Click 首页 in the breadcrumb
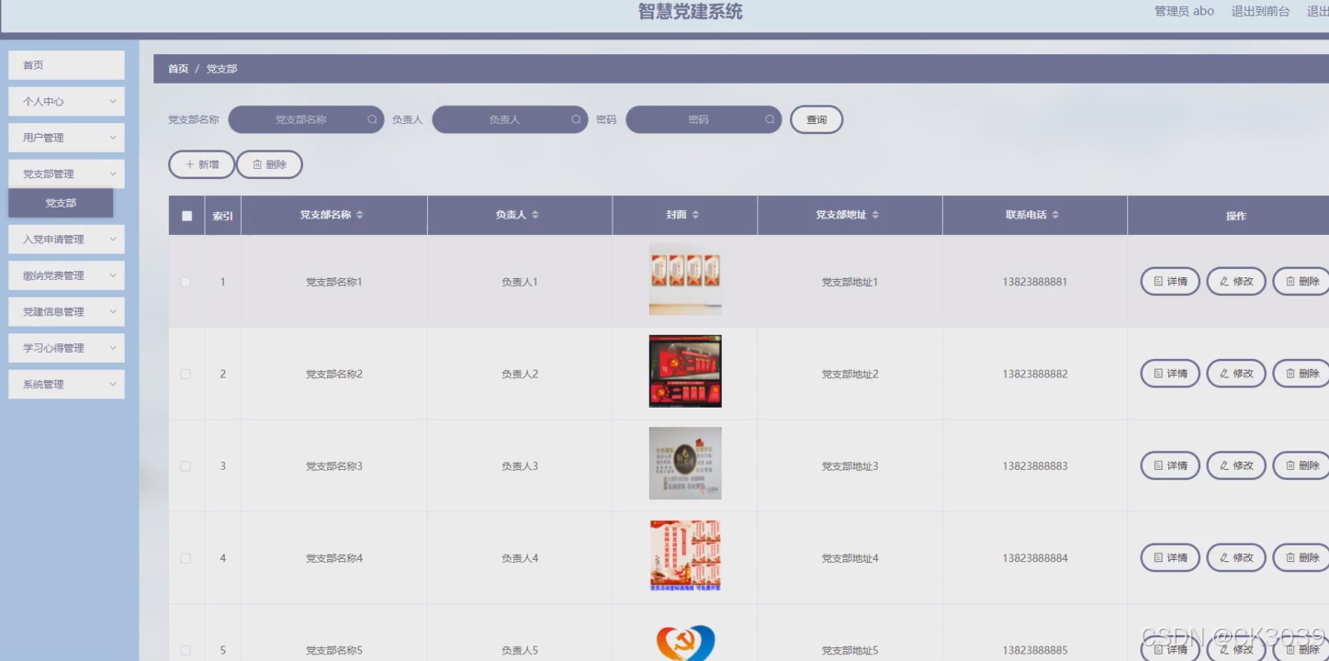 point(178,69)
